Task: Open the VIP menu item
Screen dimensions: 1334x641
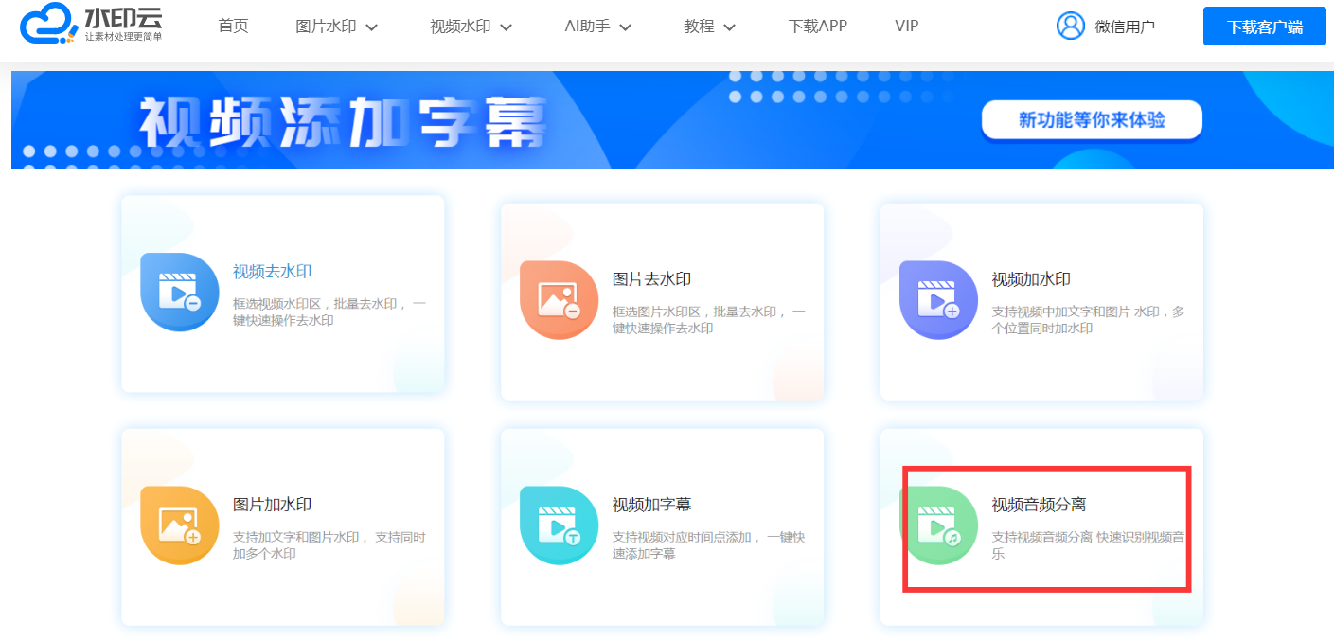Action: [906, 27]
